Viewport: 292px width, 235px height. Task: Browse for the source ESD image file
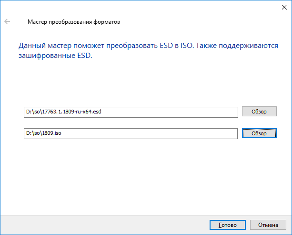coord(260,112)
